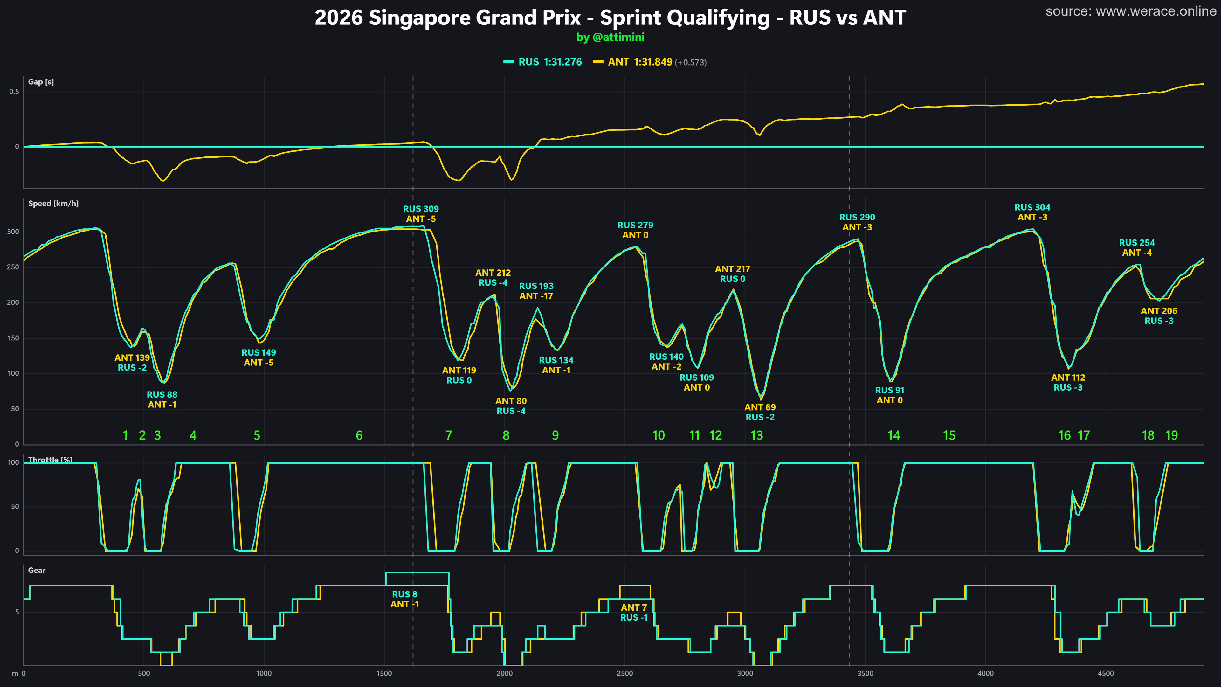This screenshot has height=687, width=1221.
Task: Click the 'RUS 88' minimum speed annotation
Action: (162, 394)
